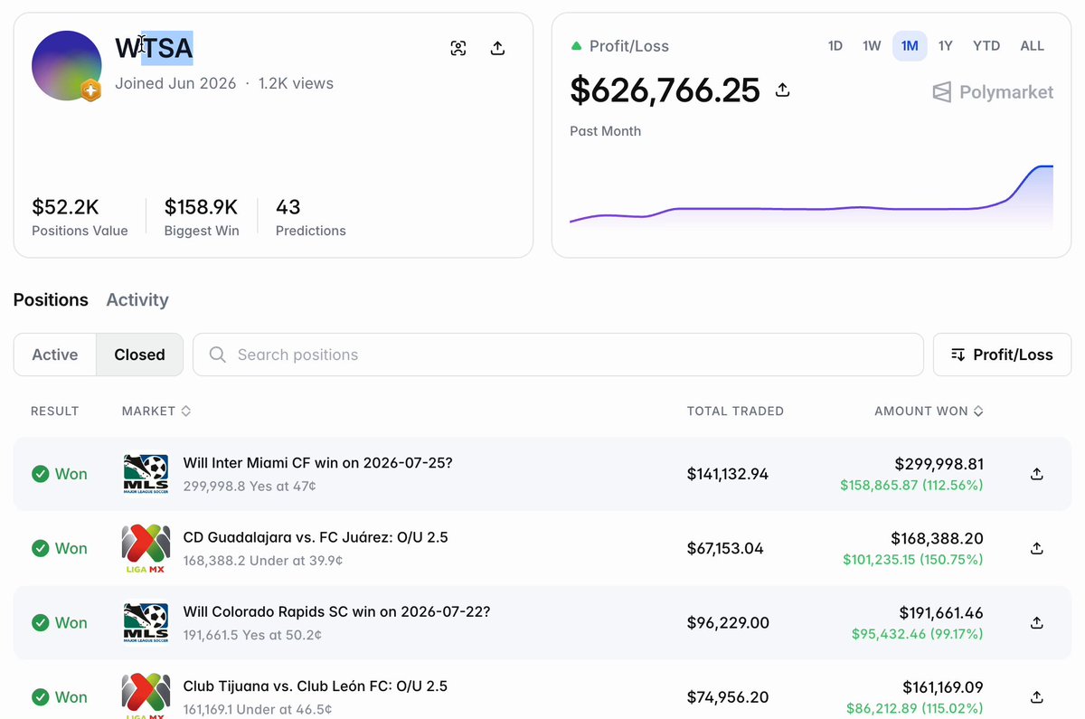Select the ALL time range
The height and width of the screenshot is (719, 1085).
tap(1032, 46)
